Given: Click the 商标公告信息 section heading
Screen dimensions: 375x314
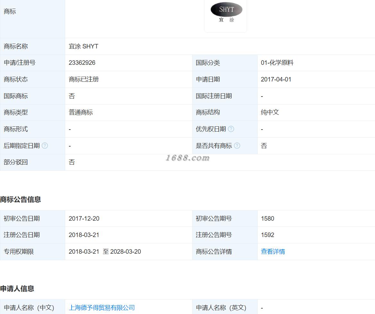Looking at the screenshot, I should [x=20, y=199].
